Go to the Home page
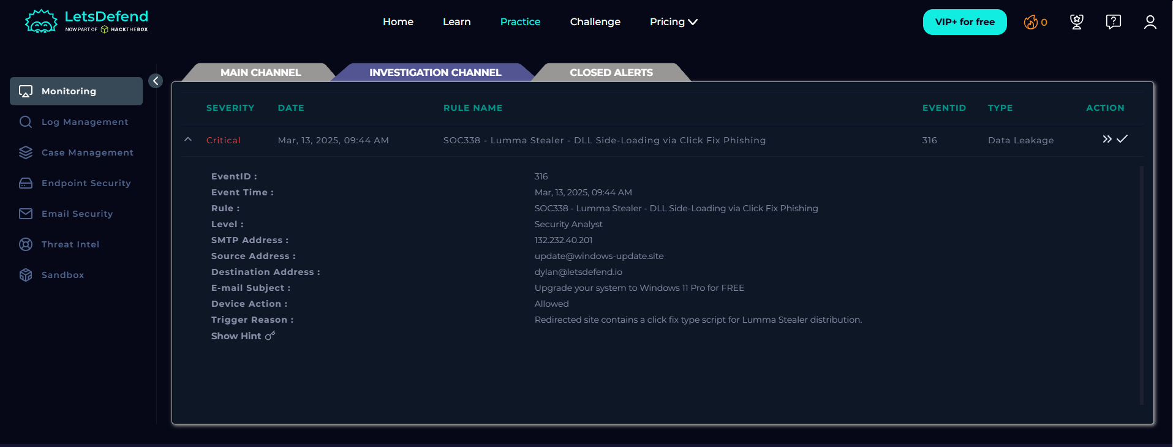The width and height of the screenshot is (1173, 447). [398, 22]
